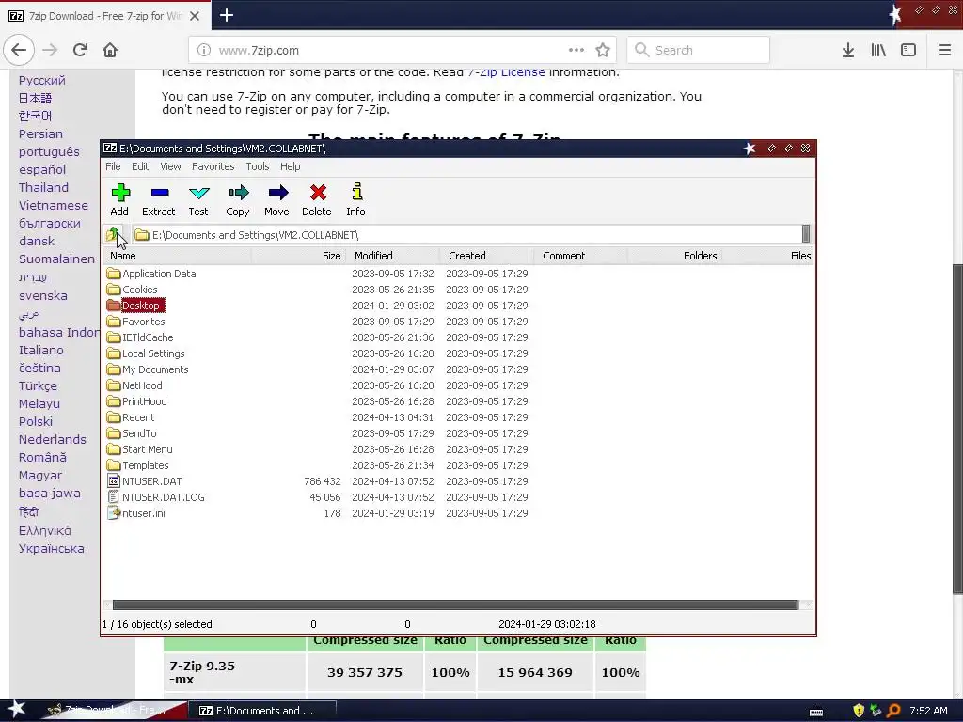Screen dimensions: 963x722
Task: Click the 7-Zip folder path field
Action: click(466, 234)
